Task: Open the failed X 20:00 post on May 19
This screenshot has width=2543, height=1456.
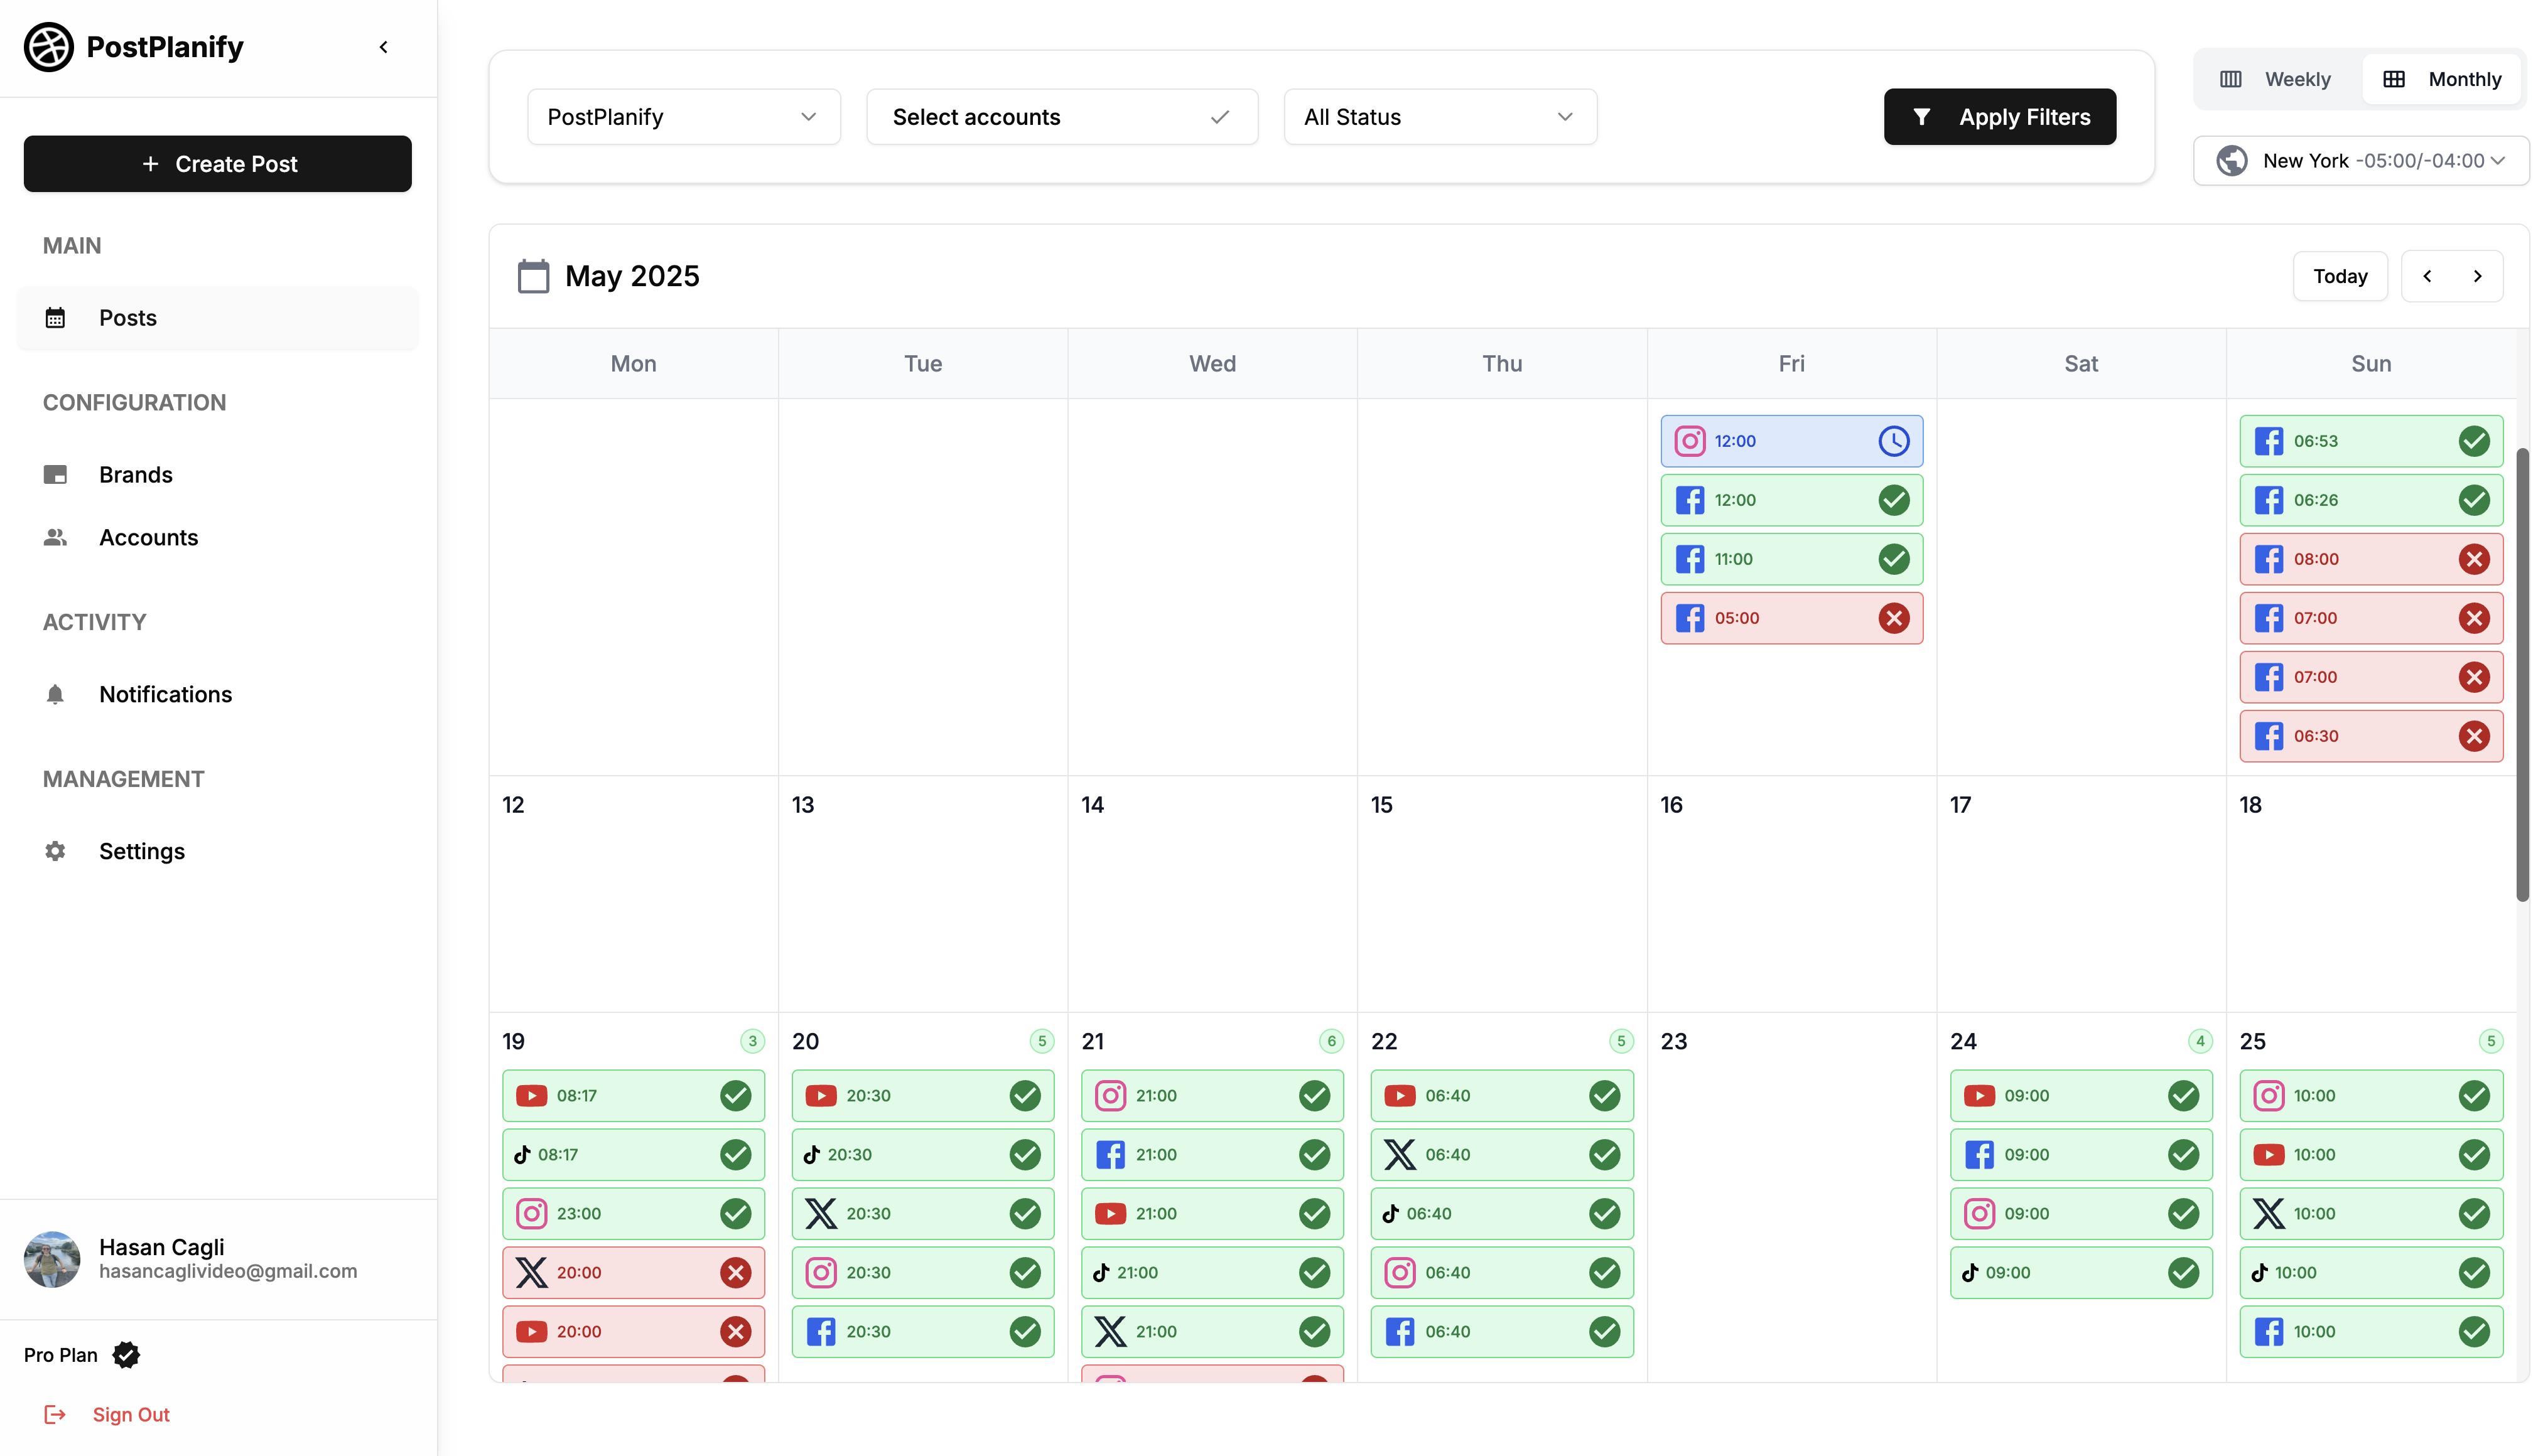Action: 632,1272
